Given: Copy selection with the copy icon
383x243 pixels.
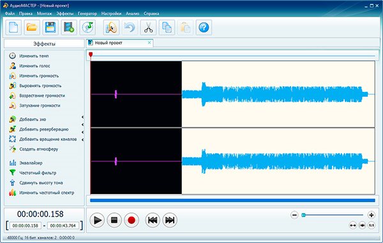Looking at the screenshot, I should [167, 27].
